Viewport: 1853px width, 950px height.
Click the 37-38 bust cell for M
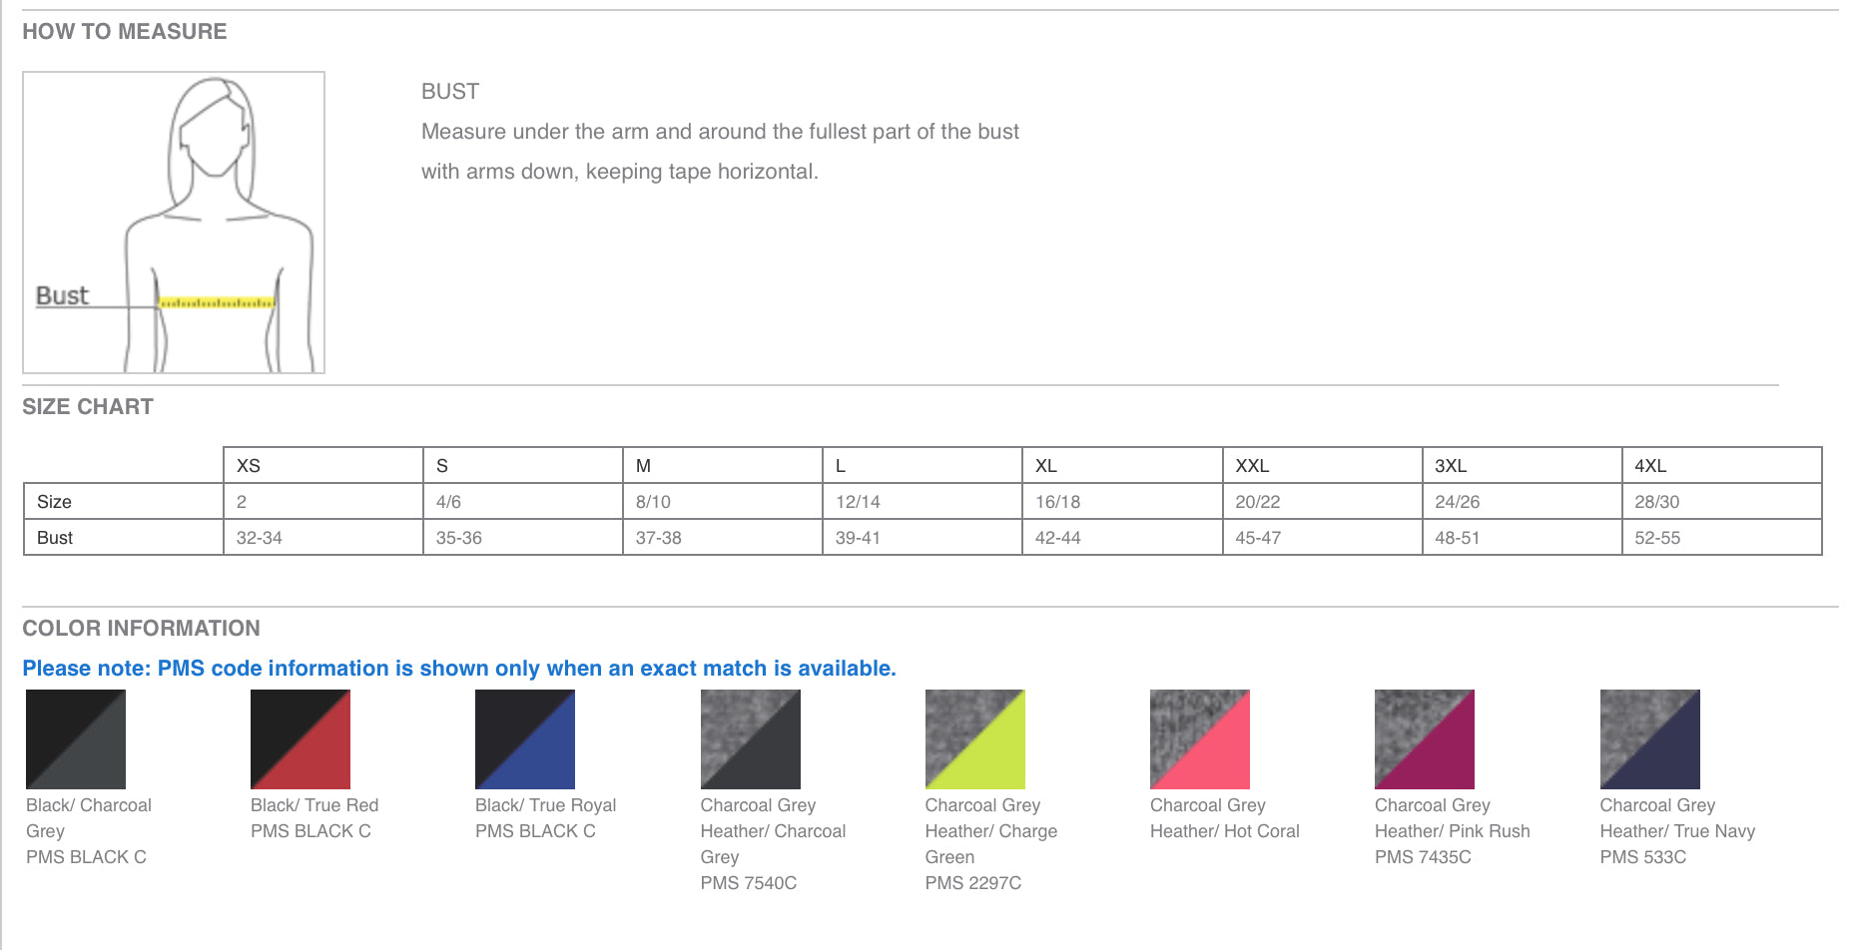[x=723, y=538]
